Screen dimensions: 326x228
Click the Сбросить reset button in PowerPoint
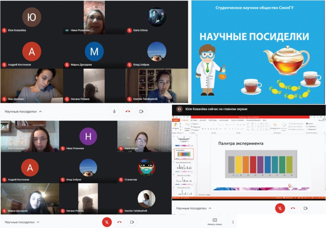[x=196, y=127]
